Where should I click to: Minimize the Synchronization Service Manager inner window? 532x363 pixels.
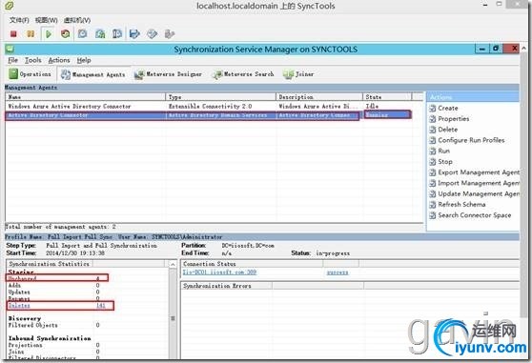click(482, 49)
